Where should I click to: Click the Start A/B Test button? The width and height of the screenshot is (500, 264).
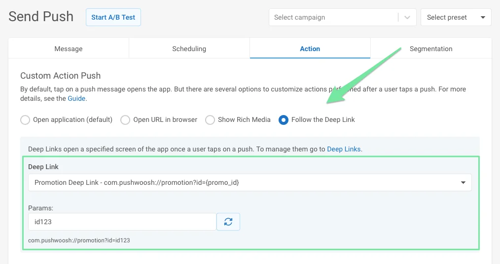coord(113,17)
